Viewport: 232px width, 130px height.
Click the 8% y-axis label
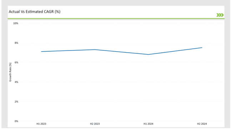pyautogui.click(x=16, y=43)
